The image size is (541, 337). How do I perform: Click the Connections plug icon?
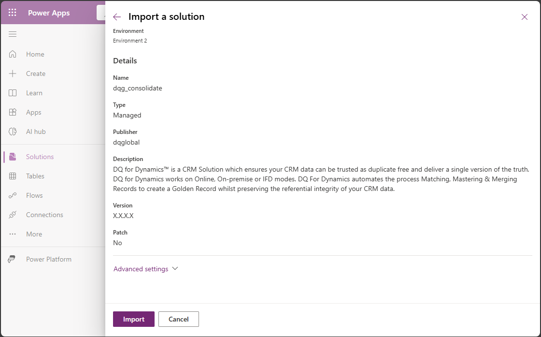coord(13,215)
